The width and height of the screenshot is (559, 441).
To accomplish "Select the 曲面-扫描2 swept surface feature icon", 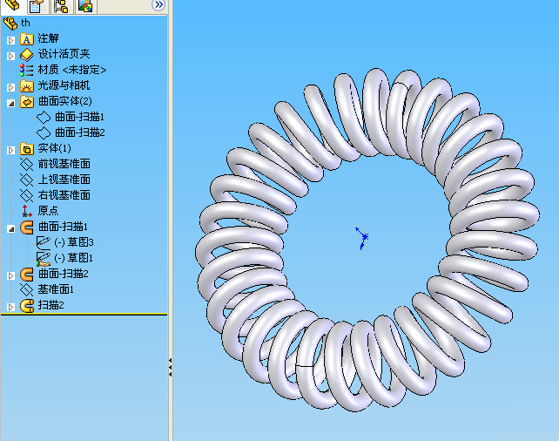I will click(x=27, y=274).
